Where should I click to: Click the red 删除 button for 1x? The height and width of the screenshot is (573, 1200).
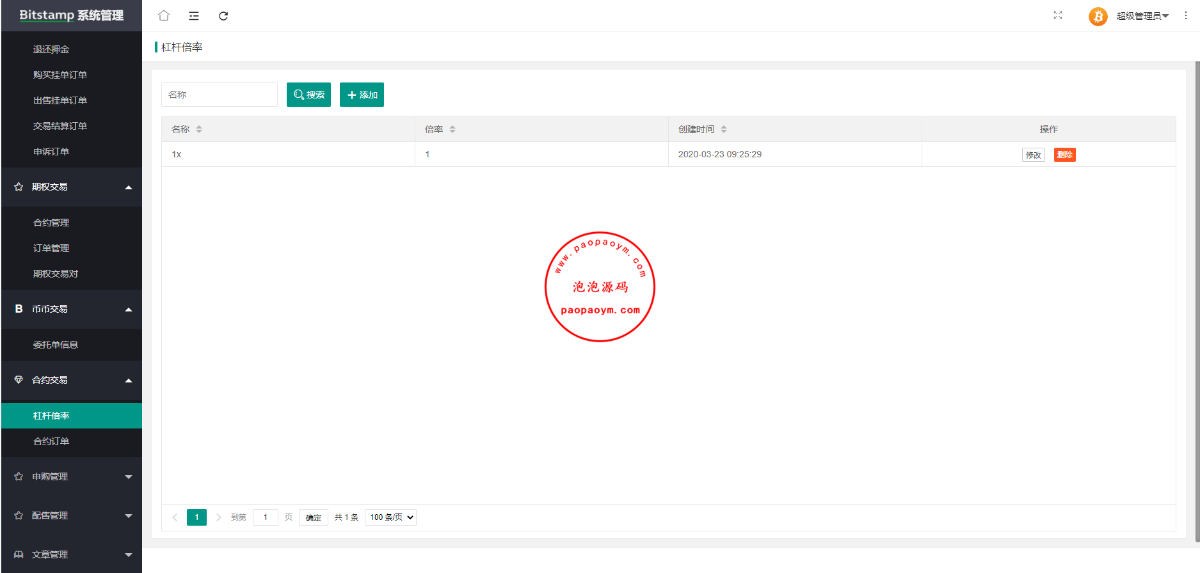[1064, 155]
